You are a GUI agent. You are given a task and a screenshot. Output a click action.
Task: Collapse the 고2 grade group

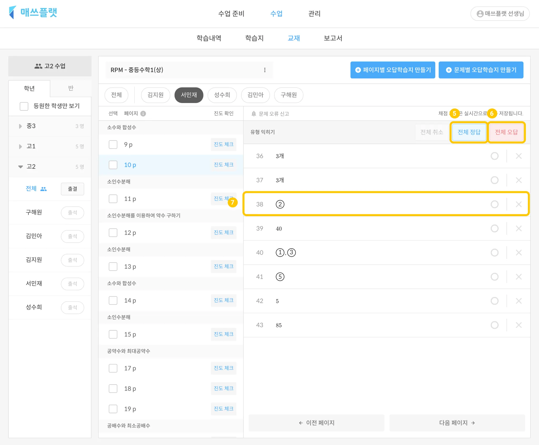pos(21,167)
